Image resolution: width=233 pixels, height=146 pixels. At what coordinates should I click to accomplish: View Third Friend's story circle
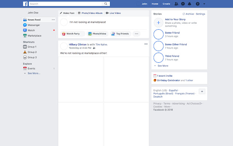158,58
